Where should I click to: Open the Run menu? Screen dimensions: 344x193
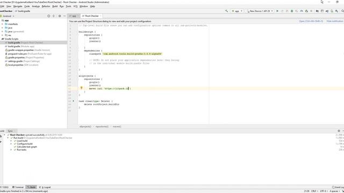[x=62, y=6]
